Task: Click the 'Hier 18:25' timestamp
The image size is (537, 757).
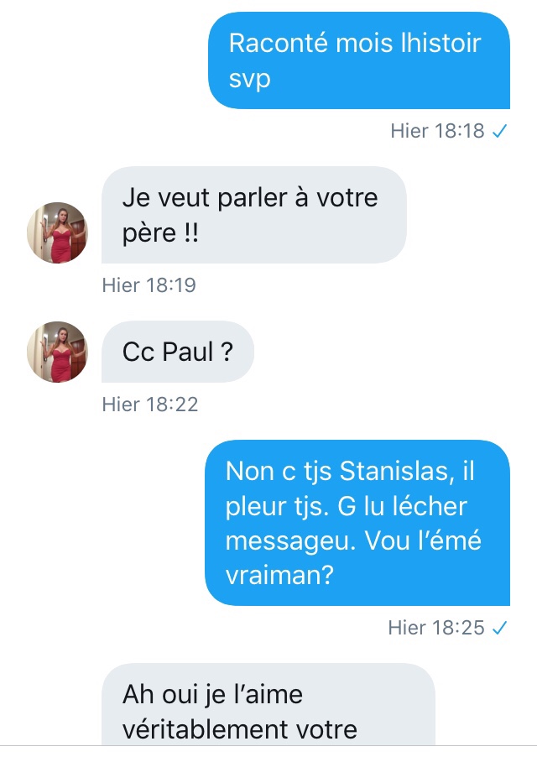Action: pyautogui.click(x=436, y=628)
